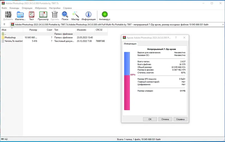Click the date 23.12.2022 7:38

click(x=84, y=41)
